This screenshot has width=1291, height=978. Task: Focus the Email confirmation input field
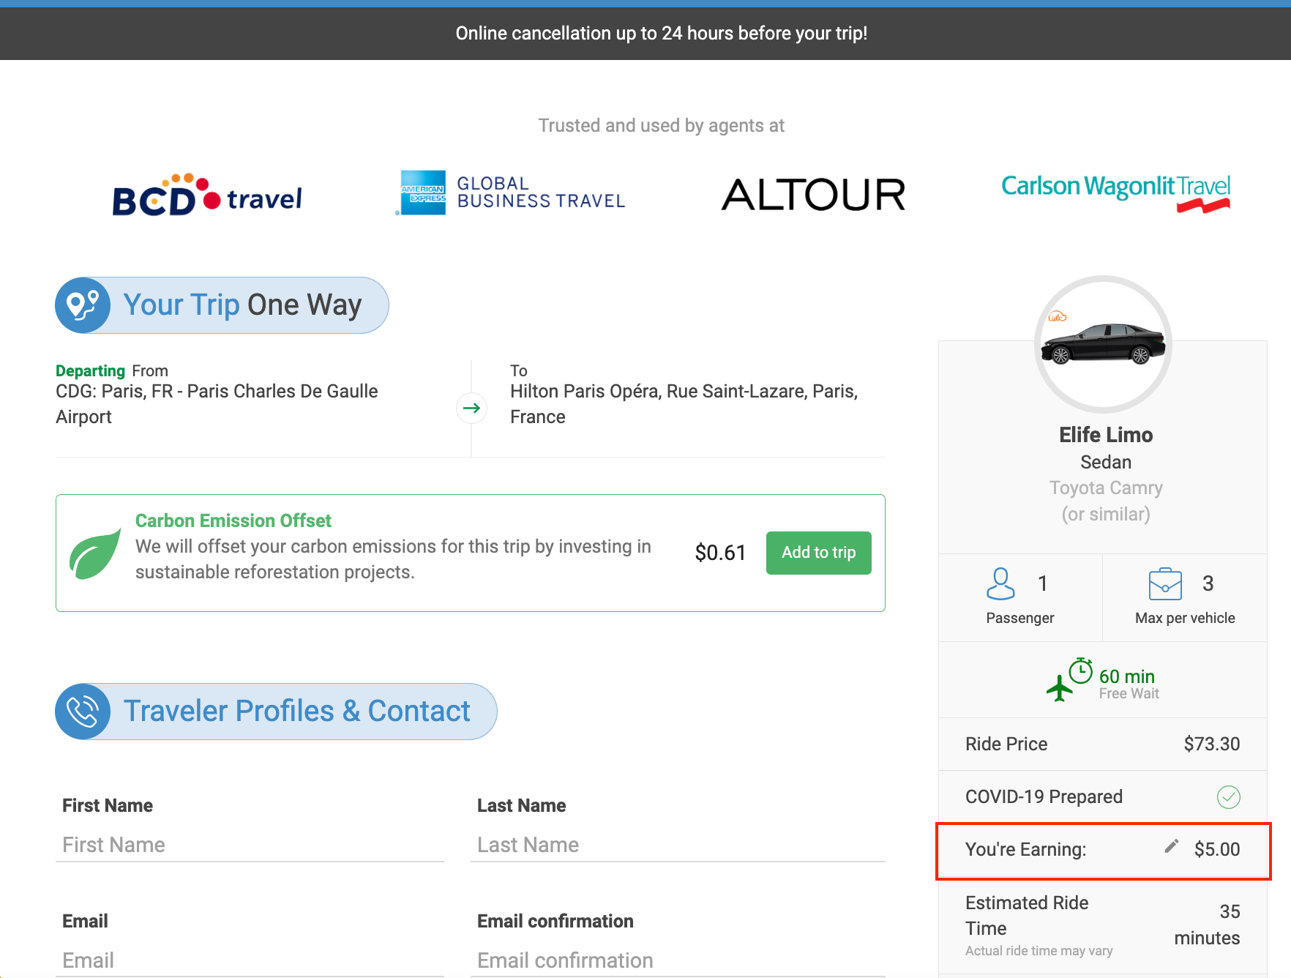click(x=678, y=960)
